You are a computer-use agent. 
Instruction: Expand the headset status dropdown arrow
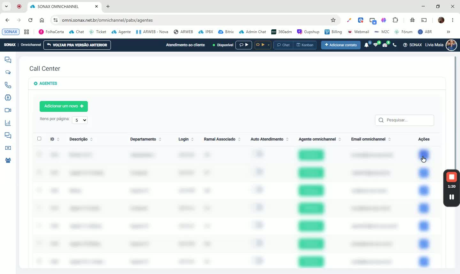tap(269, 45)
